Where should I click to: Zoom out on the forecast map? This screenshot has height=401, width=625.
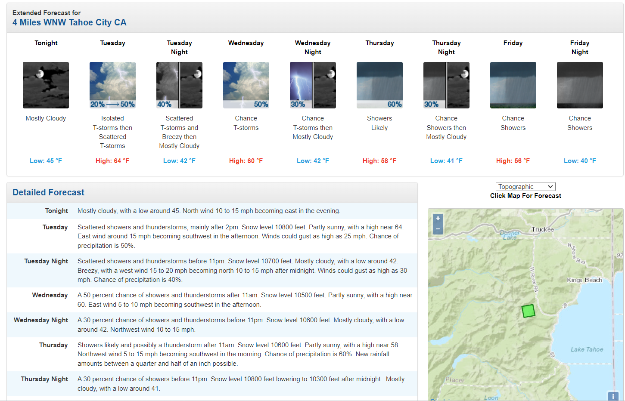tap(438, 229)
